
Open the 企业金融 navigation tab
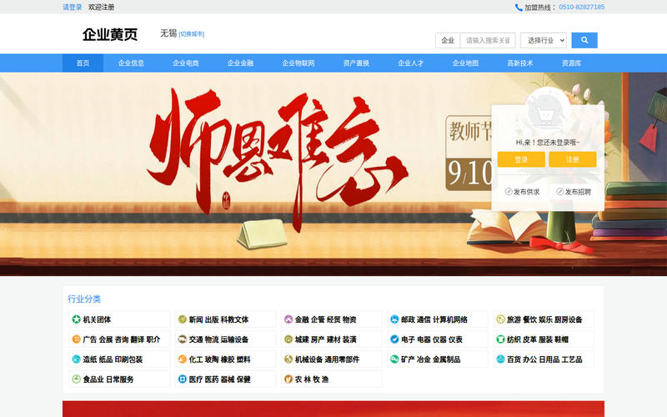click(240, 63)
